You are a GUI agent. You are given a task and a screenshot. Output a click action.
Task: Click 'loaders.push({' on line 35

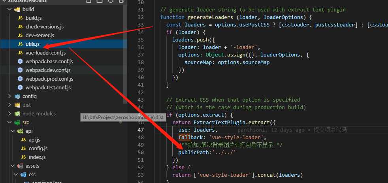click(x=194, y=40)
